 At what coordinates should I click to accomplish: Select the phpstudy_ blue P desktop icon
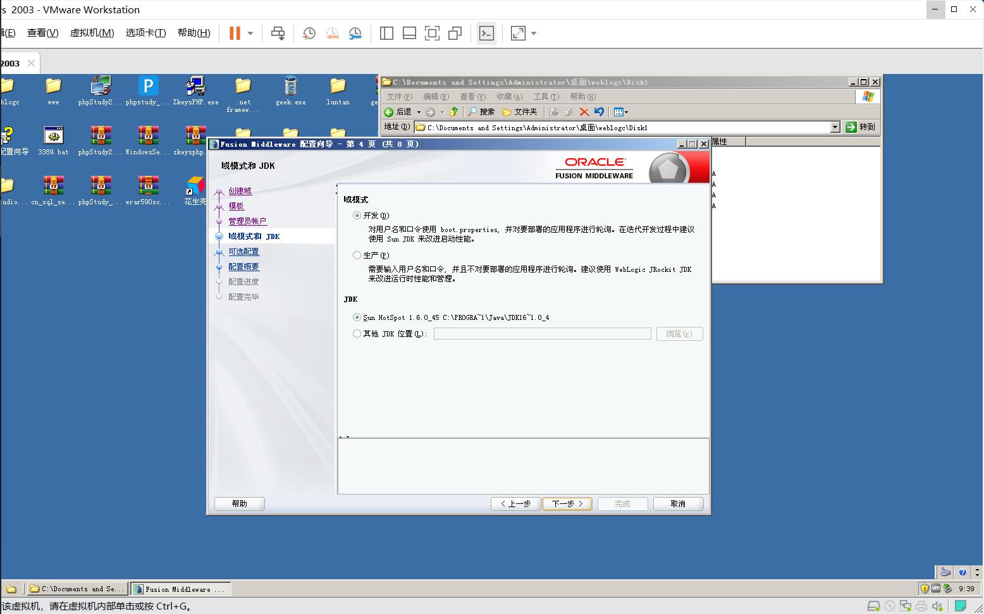tap(147, 90)
